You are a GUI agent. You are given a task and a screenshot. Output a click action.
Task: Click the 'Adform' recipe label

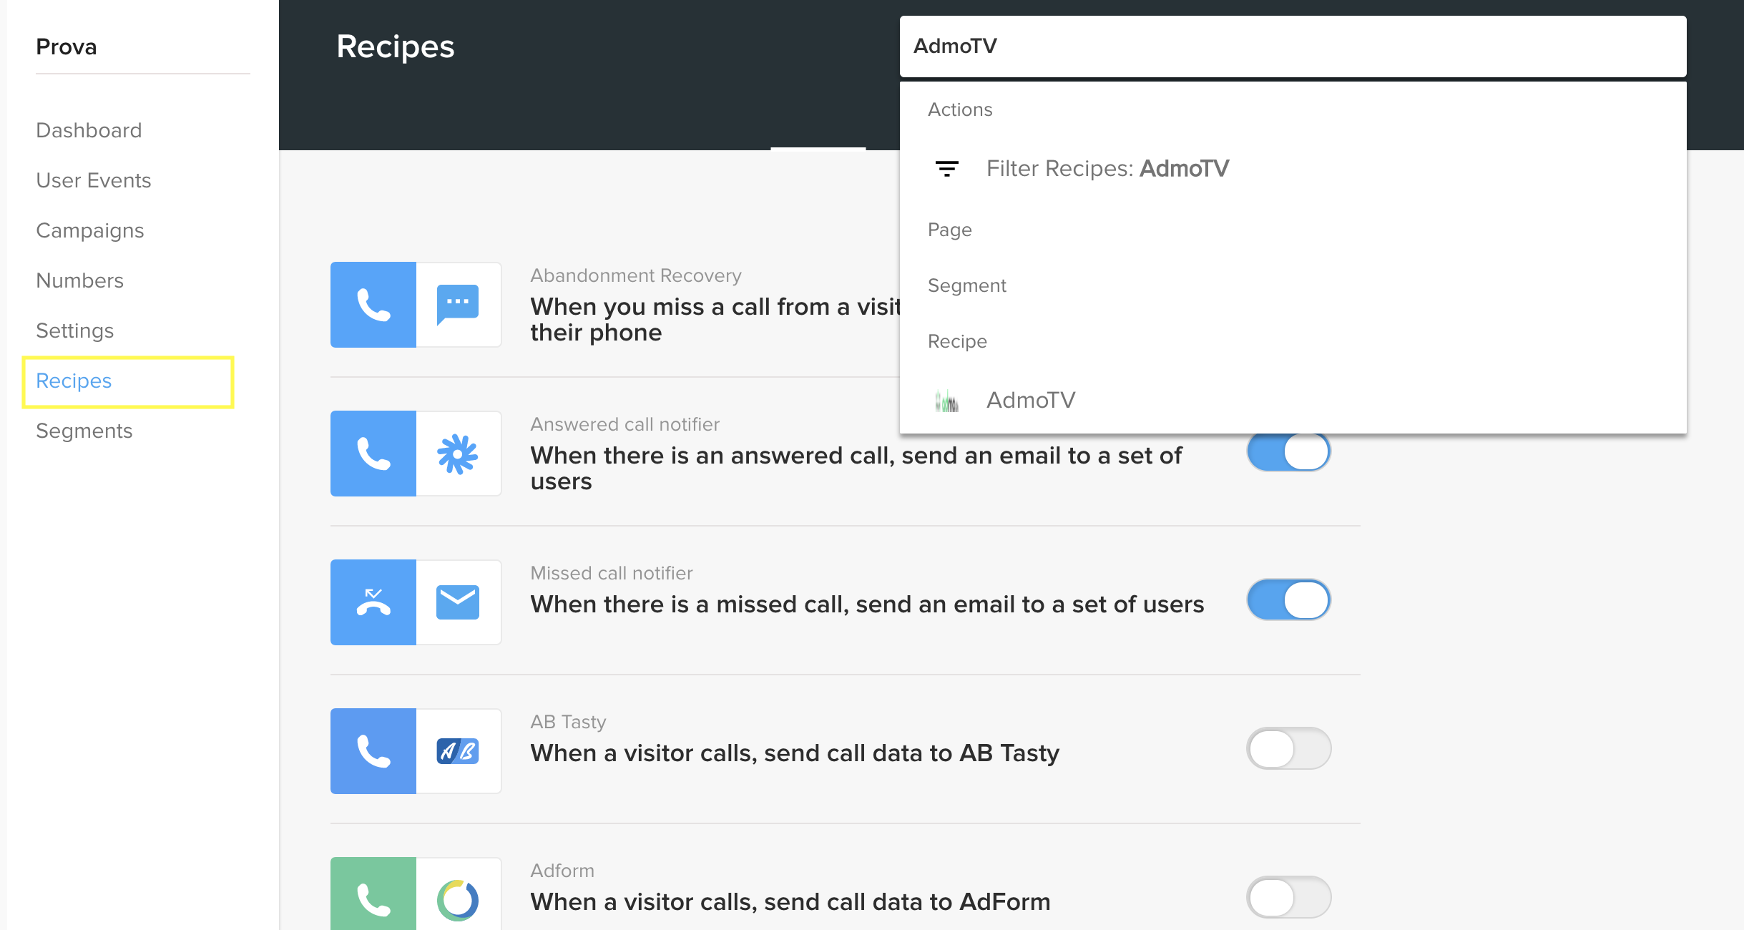tap(562, 871)
